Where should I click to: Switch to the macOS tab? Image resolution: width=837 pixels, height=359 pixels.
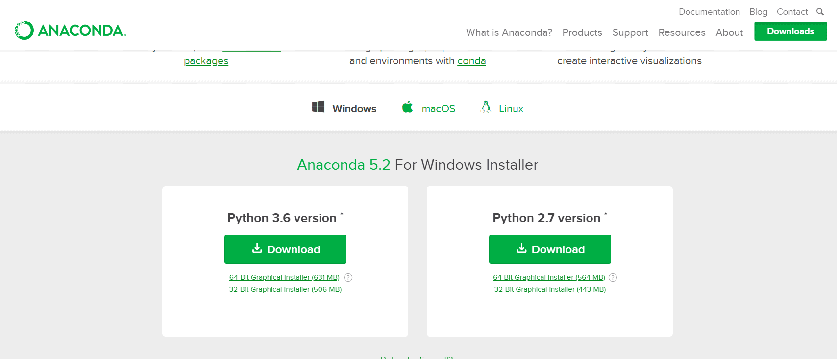[x=428, y=108]
